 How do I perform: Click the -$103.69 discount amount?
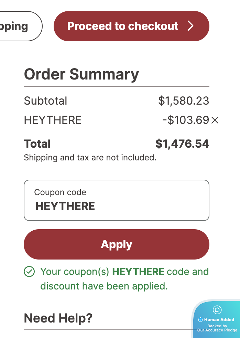[186, 120]
